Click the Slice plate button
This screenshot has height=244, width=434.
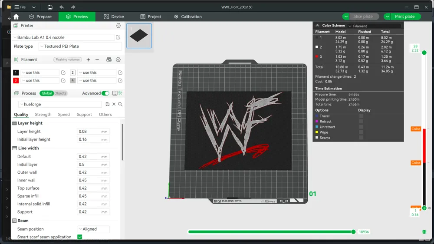pos(363,16)
